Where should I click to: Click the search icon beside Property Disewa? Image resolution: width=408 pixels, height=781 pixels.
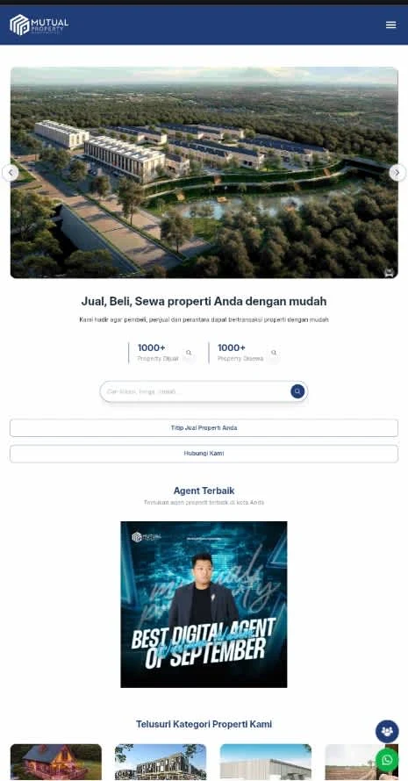[274, 353]
